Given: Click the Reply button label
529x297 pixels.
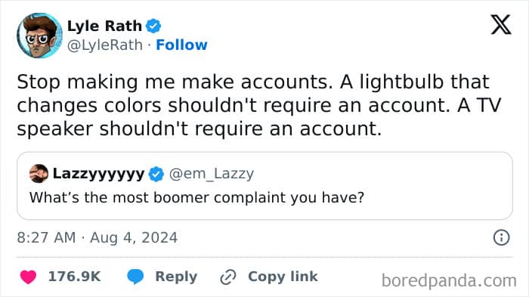Looking at the screenshot, I should pos(176,277).
